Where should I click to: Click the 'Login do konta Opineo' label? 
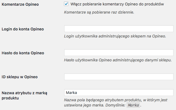click(x=23, y=29)
